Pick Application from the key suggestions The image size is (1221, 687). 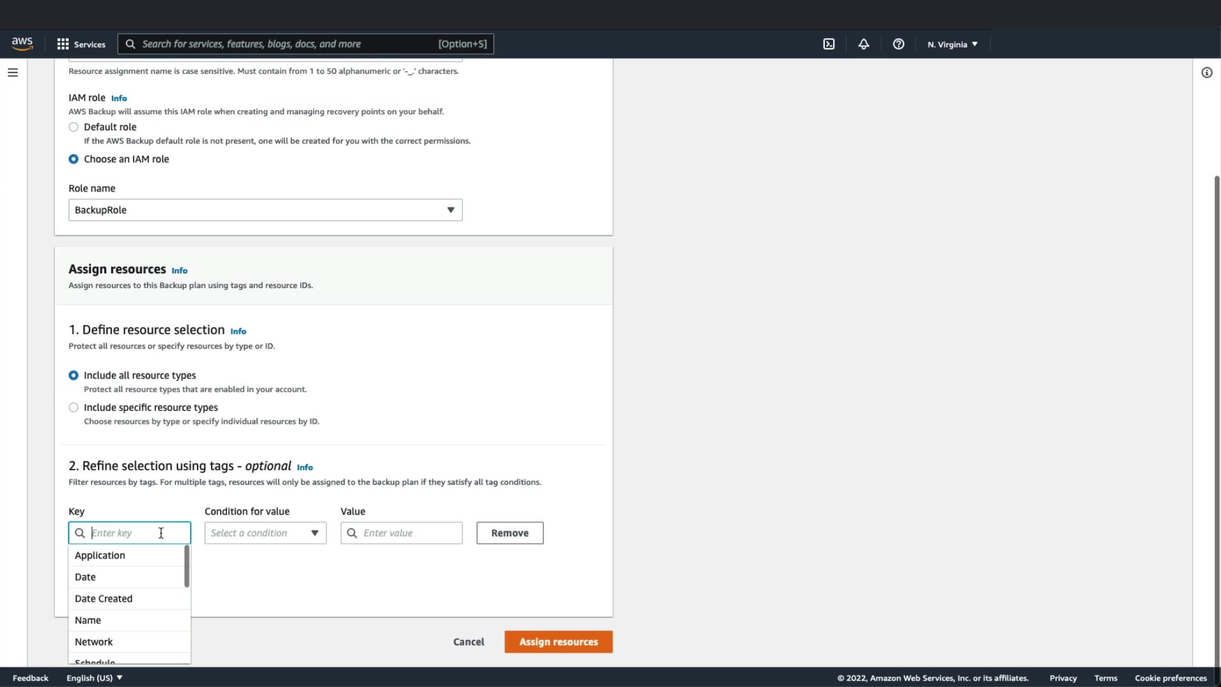100,555
